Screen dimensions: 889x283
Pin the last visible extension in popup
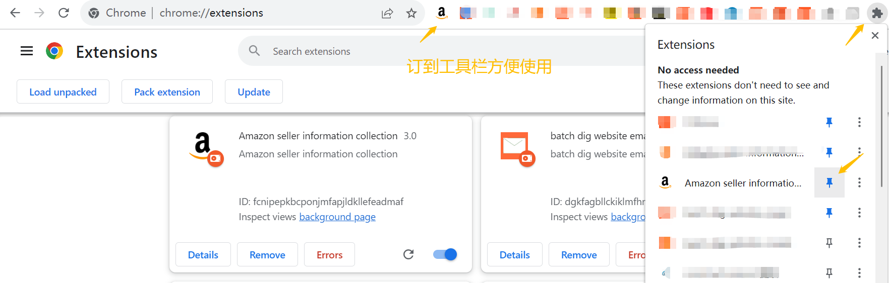tap(829, 273)
